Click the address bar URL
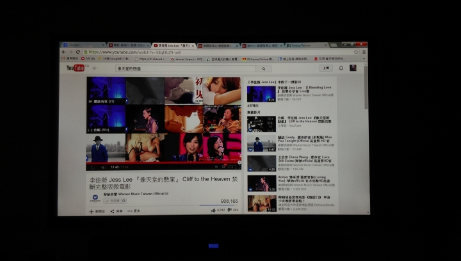 134,52
